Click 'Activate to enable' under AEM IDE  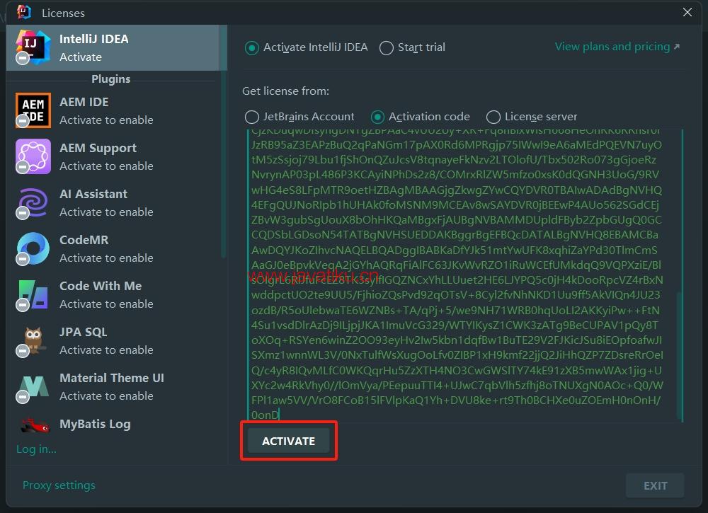(x=107, y=120)
